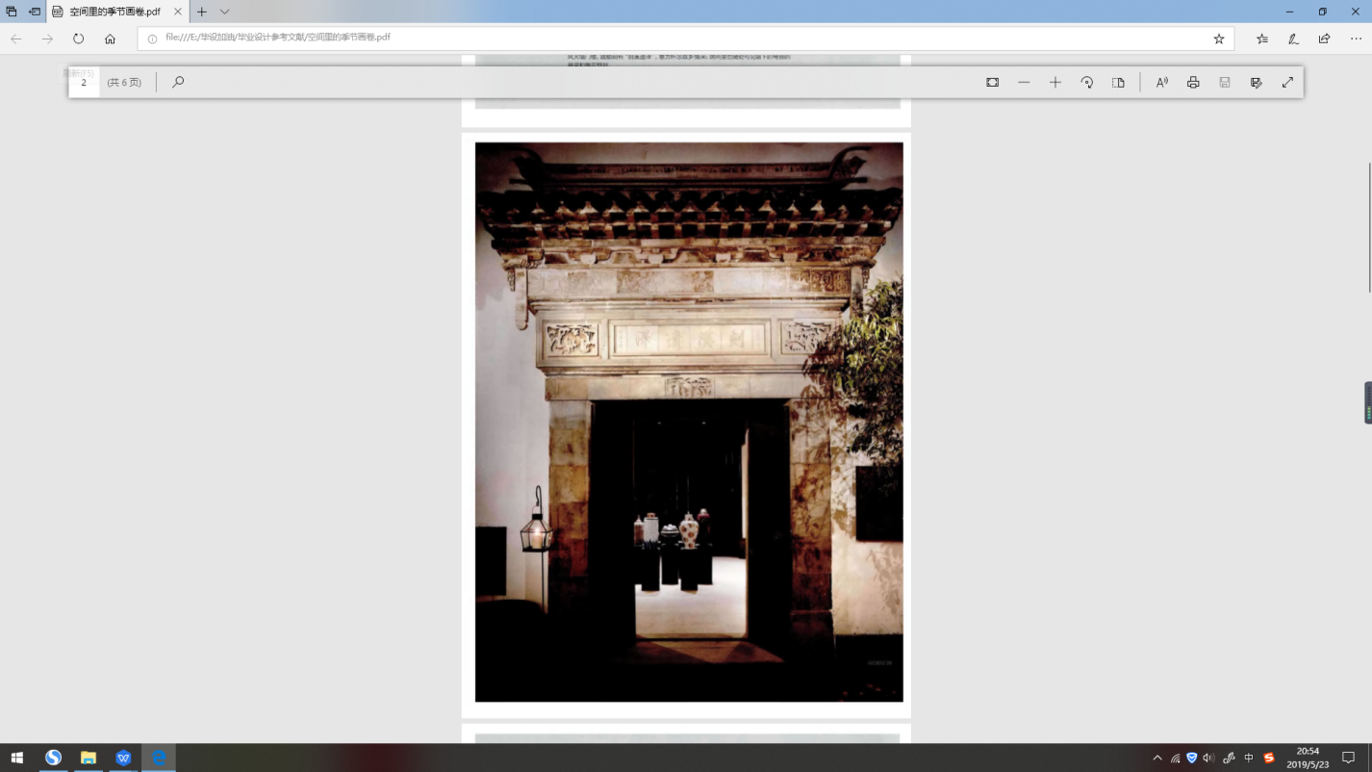Select Microsoft Edge on the taskbar
Image resolution: width=1372 pixels, height=772 pixels.
[x=160, y=758]
